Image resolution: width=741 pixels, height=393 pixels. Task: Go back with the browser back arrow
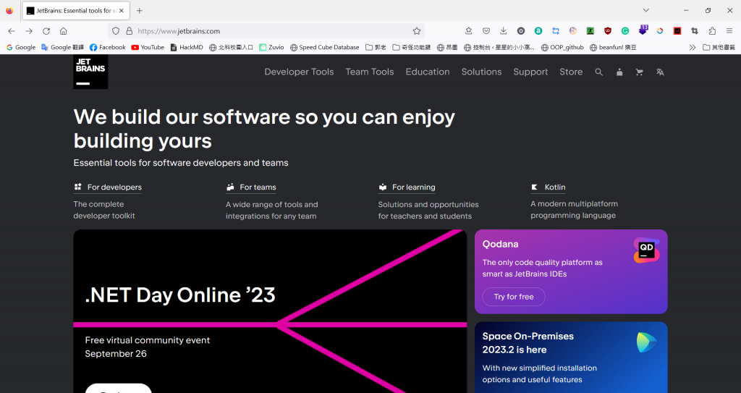(x=12, y=31)
